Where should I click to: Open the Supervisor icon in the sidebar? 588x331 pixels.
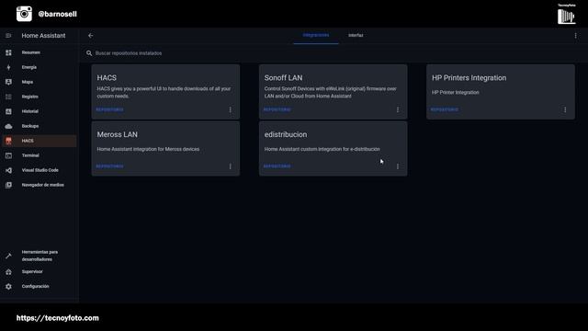8,272
